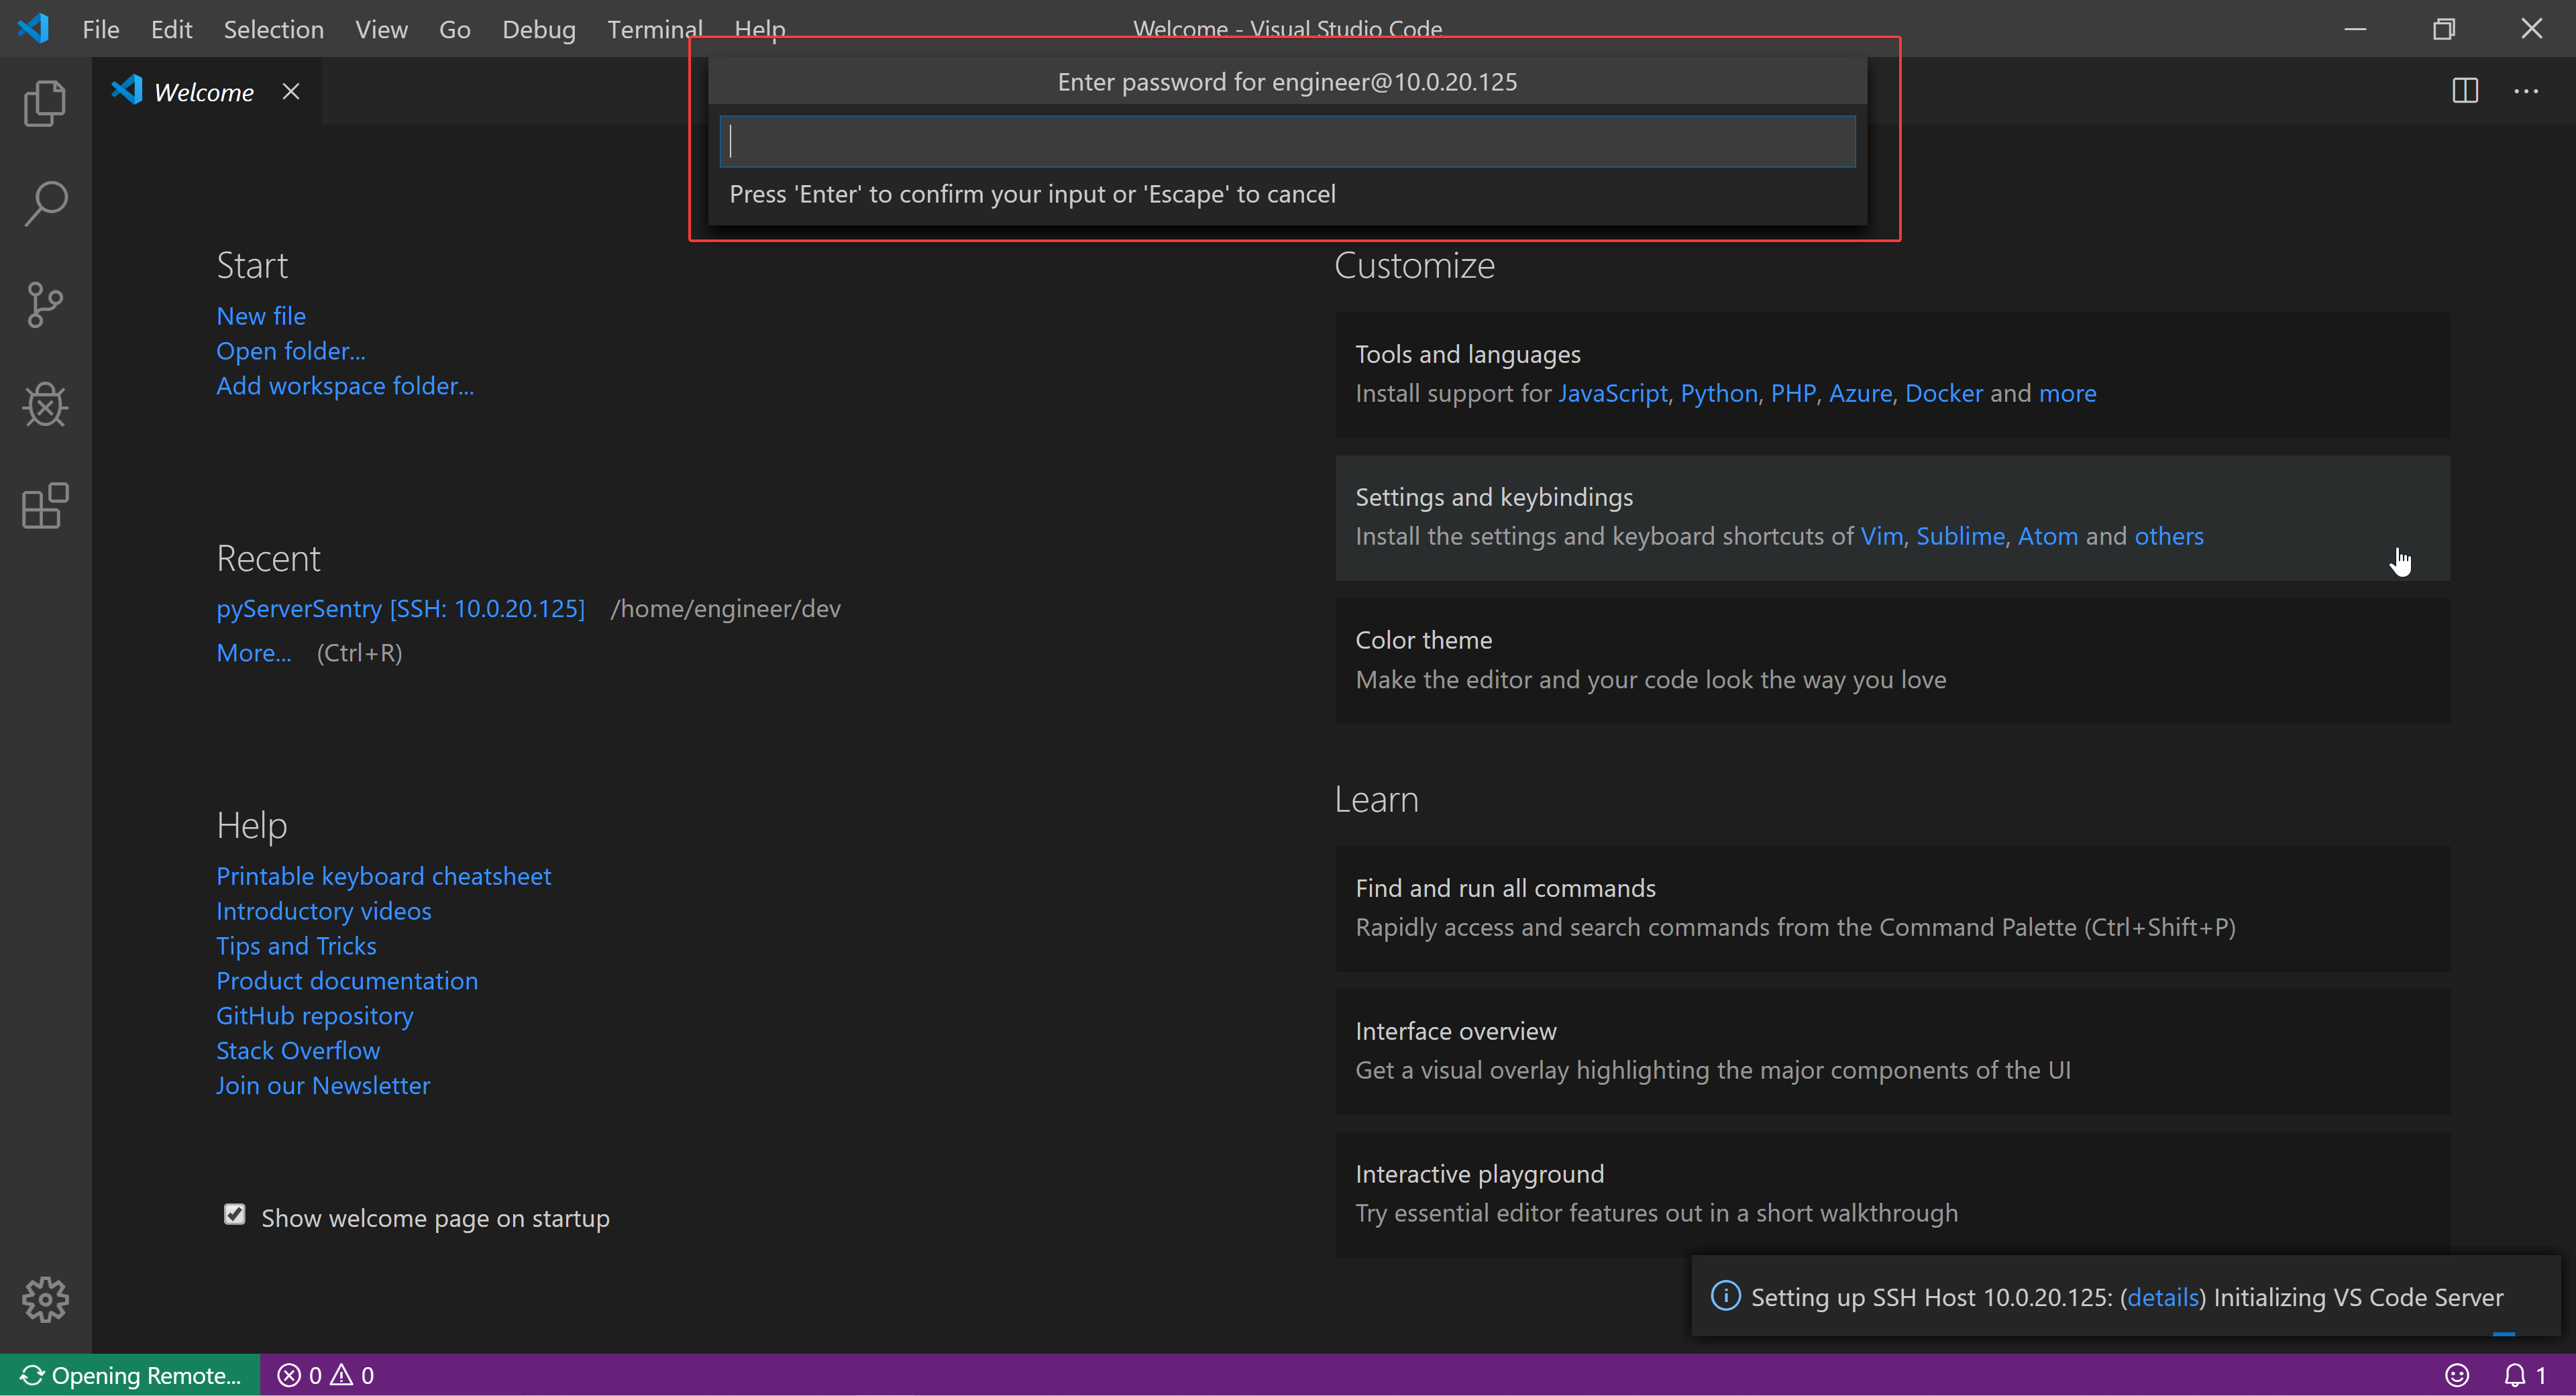Open the Manage gear icon
Screen dimensions: 2576x1396
45,1299
